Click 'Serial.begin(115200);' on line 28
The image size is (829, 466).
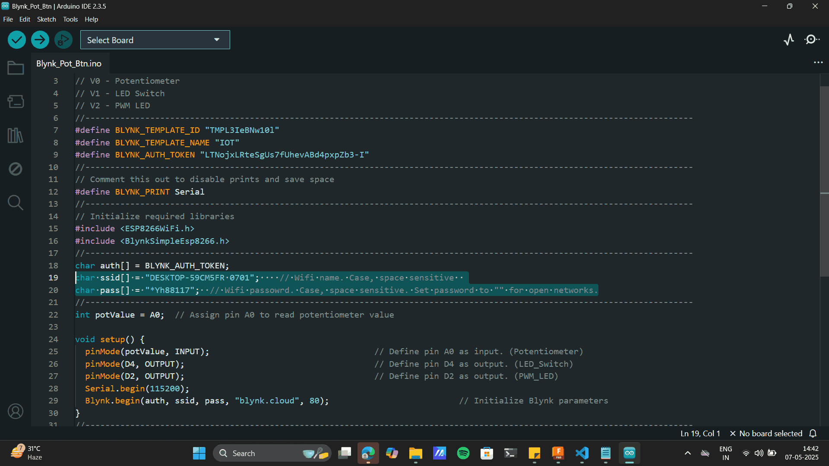click(x=137, y=389)
